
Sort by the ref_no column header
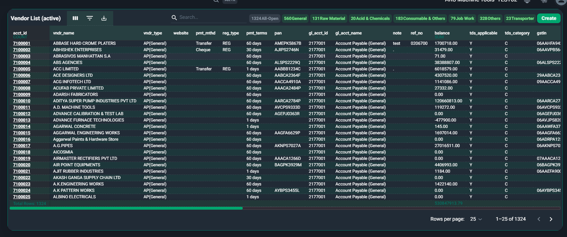pos(417,33)
